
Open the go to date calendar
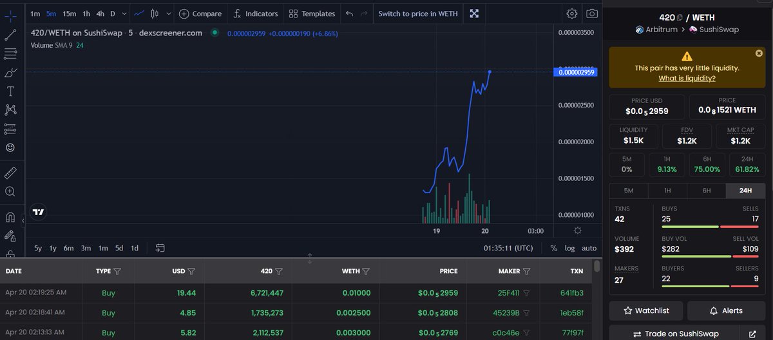click(x=160, y=248)
